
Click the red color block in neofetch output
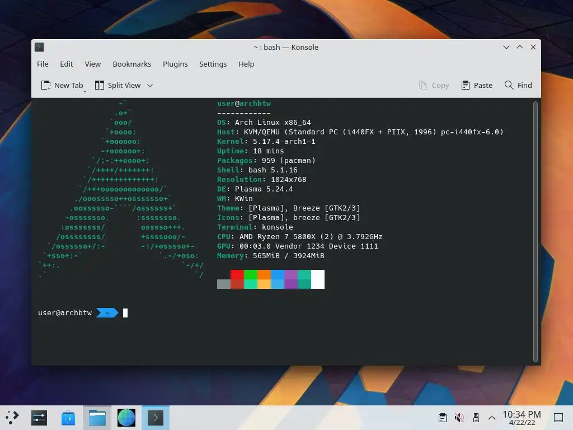point(237,279)
